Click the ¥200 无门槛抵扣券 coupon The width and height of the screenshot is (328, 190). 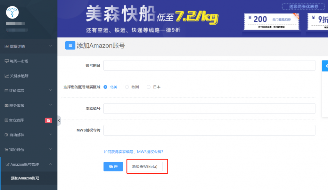coord(272,21)
